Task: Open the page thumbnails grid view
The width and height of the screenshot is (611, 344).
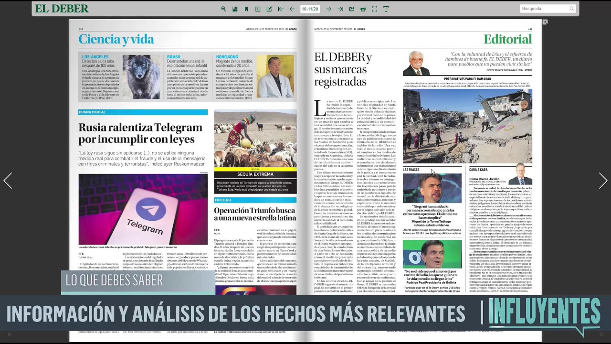Action: [x=235, y=9]
